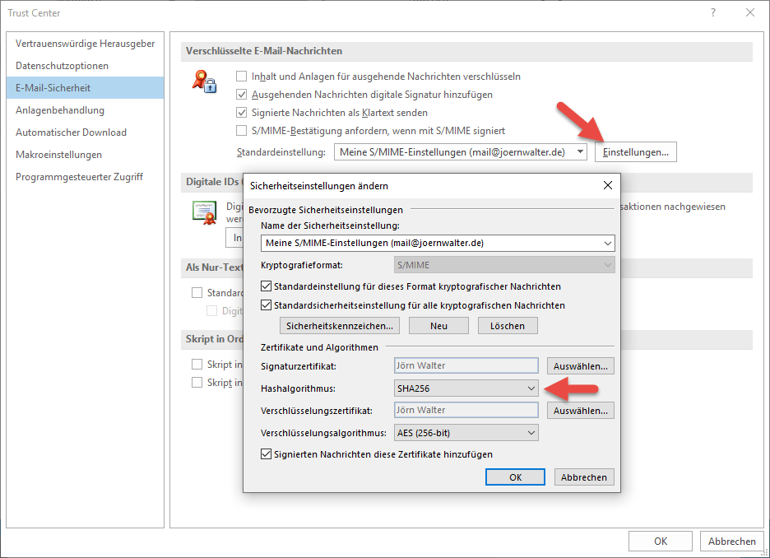Select Makroeinstellungen in the sidebar
Viewport: 770px width, 558px height.
tap(58, 155)
